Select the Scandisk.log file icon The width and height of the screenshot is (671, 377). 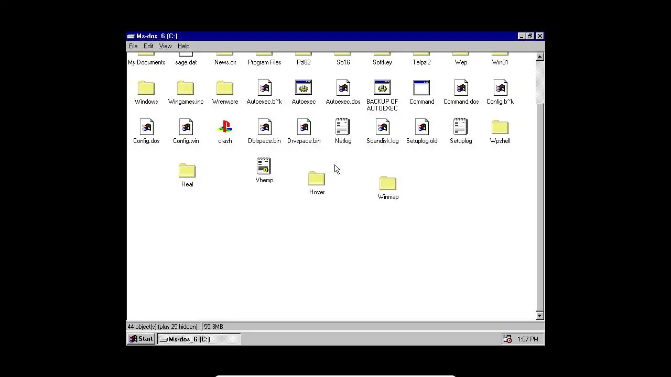(x=382, y=127)
